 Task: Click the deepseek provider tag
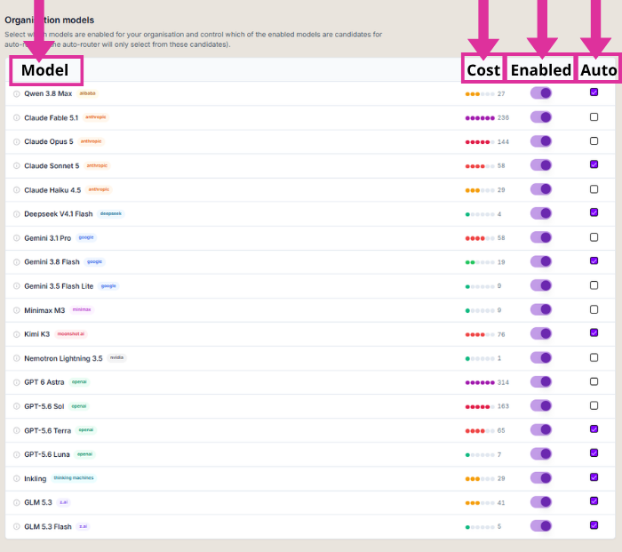pyautogui.click(x=111, y=213)
